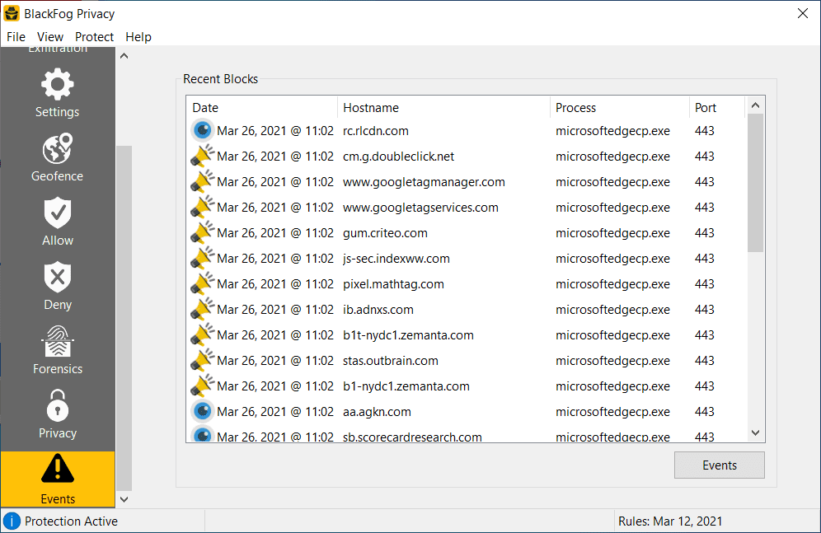Click the Recent Blocks scrollbar thumb
The height and width of the screenshot is (533, 821).
tap(755, 183)
